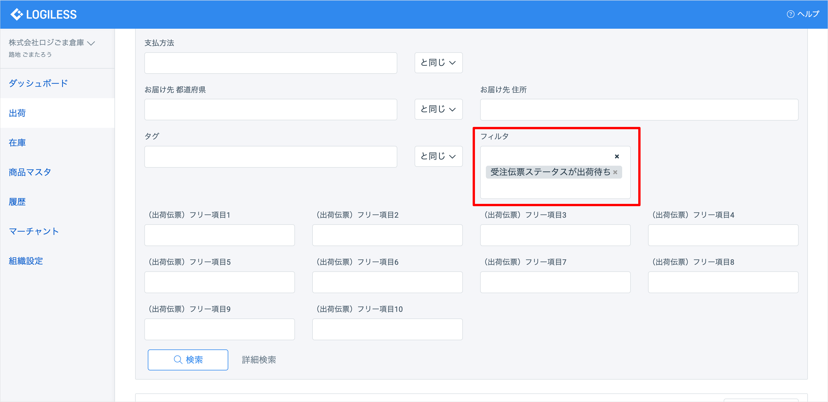
Task: Go to 在庫 in the sidebar
Action: (17, 142)
